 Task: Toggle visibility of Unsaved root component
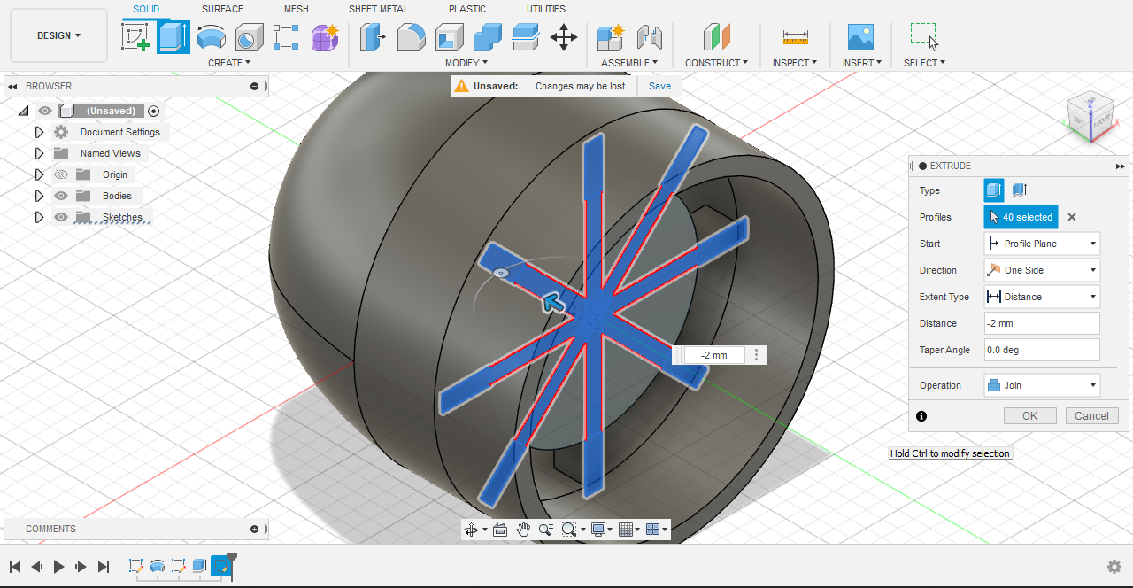click(45, 111)
